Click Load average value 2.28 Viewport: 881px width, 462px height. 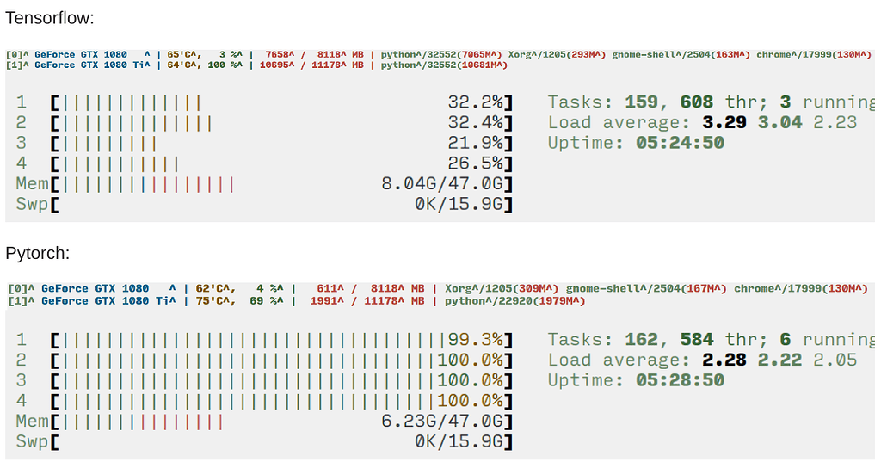click(724, 360)
